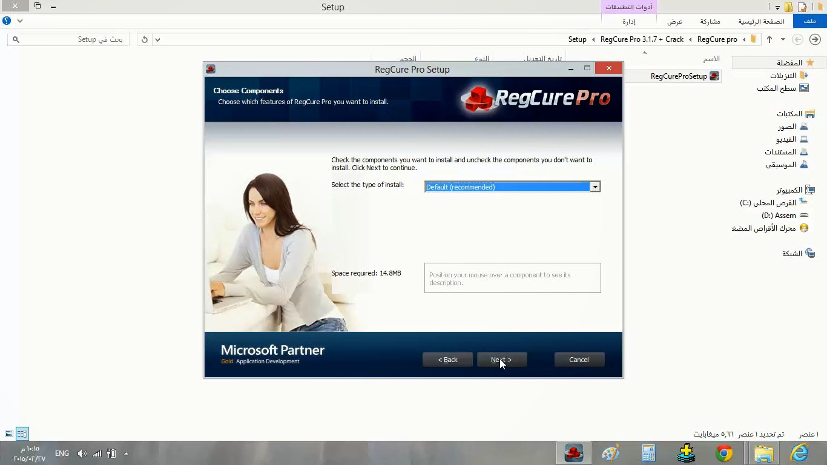Image resolution: width=827 pixels, height=465 pixels.
Task: Click the volume speaker icon in tray
Action: 82,453
